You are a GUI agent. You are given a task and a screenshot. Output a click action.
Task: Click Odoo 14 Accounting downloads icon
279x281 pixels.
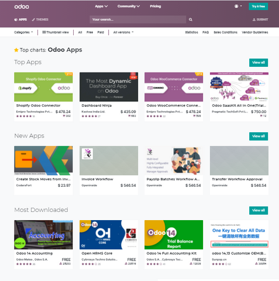click(x=61, y=263)
